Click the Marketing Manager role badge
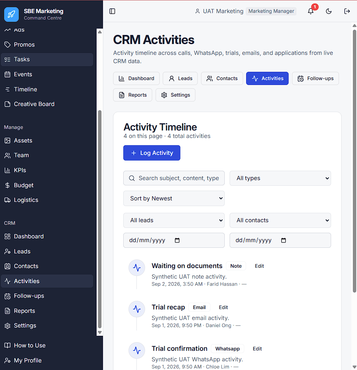The width and height of the screenshot is (357, 370). 271,11
